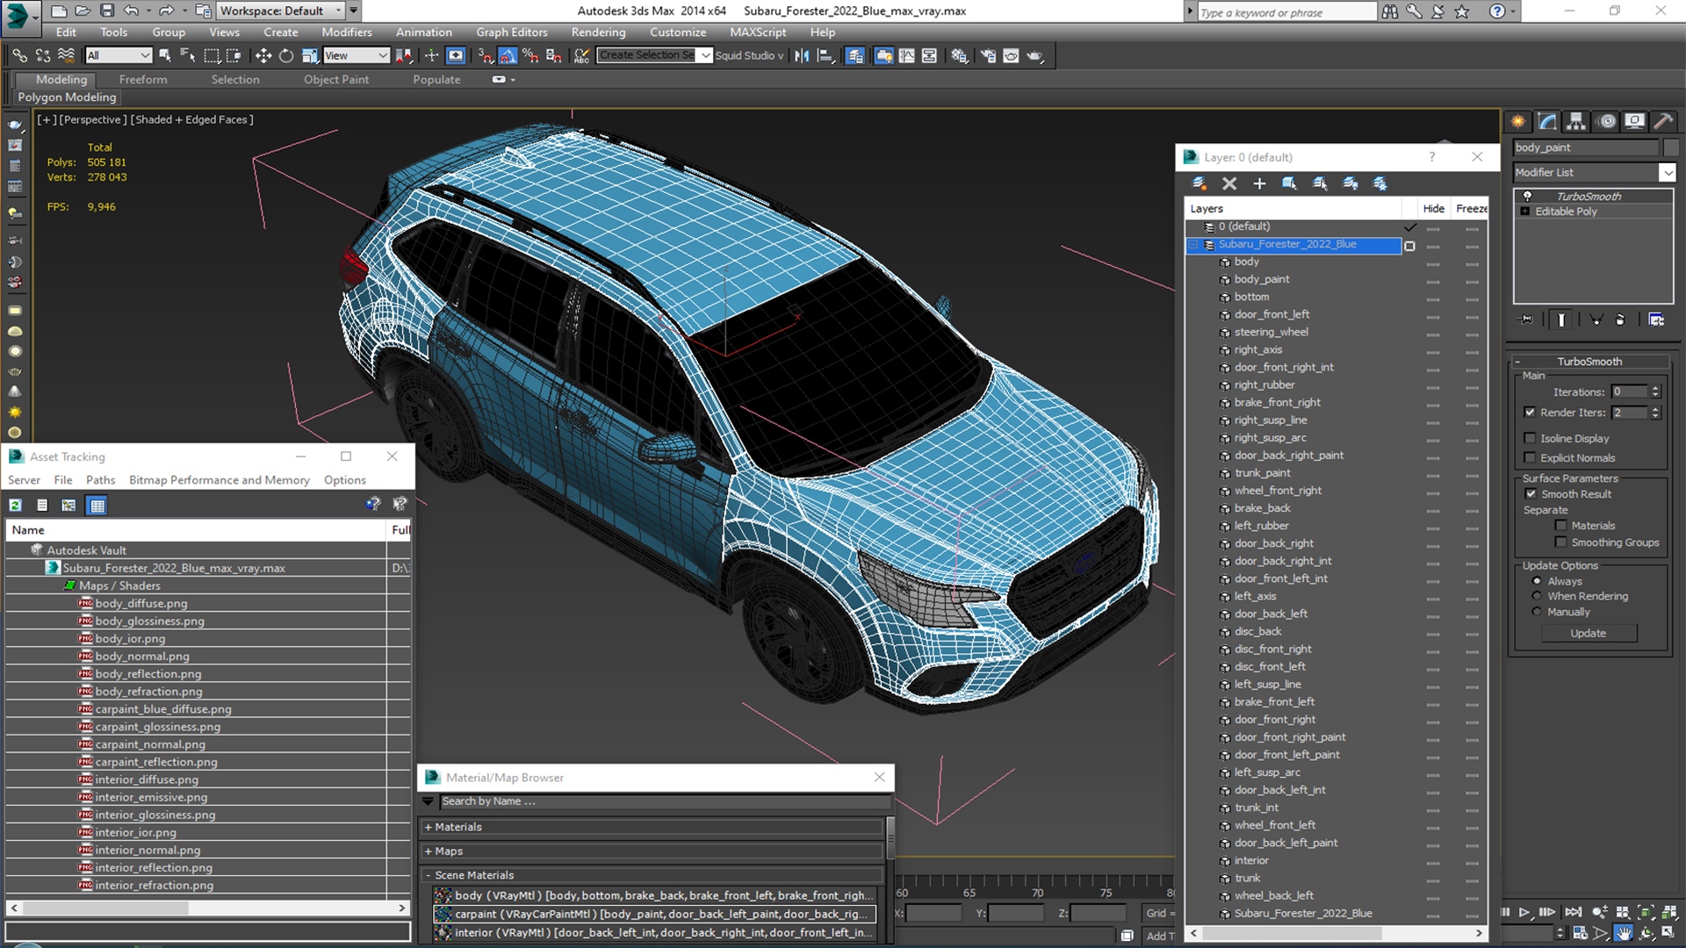1686x948 pixels.
Task: Open the Display command panel tab
Action: point(1634,121)
